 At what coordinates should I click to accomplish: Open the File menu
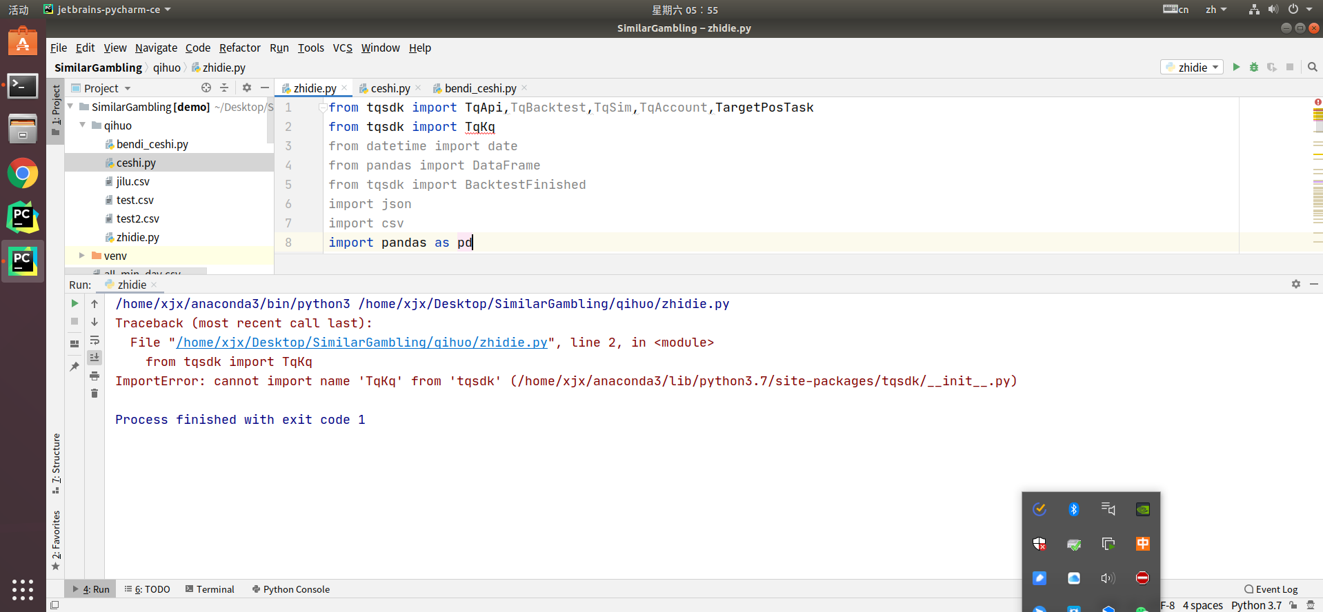click(x=59, y=48)
